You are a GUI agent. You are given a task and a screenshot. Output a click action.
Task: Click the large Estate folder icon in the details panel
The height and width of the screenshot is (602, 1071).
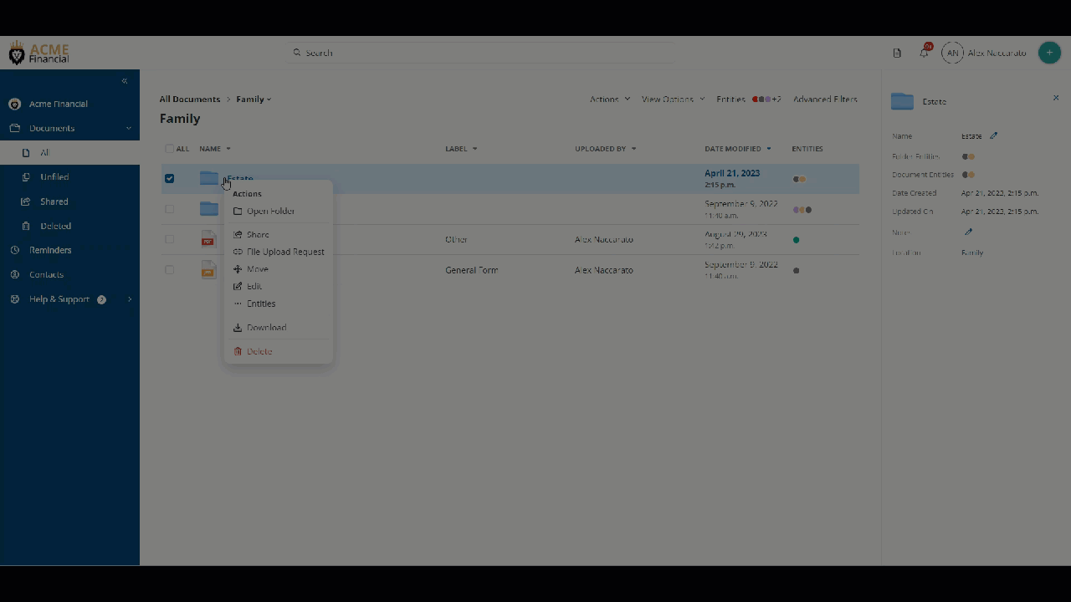point(902,101)
